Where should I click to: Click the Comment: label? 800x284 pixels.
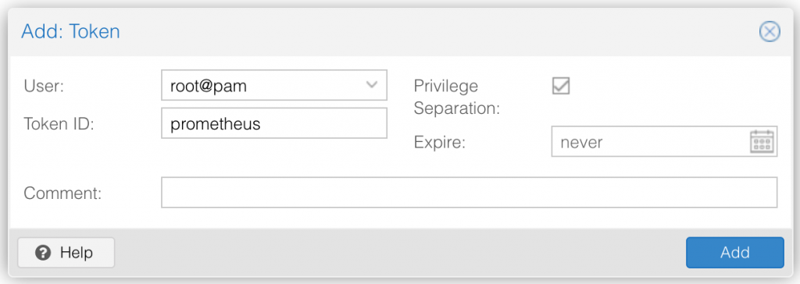(x=62, y=193)
